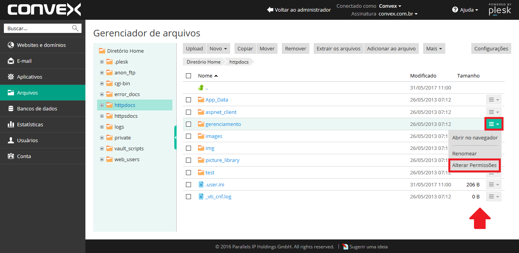Screen dimensions: 519x253
Task: Click the Copiar button
Action: [245, 48]
